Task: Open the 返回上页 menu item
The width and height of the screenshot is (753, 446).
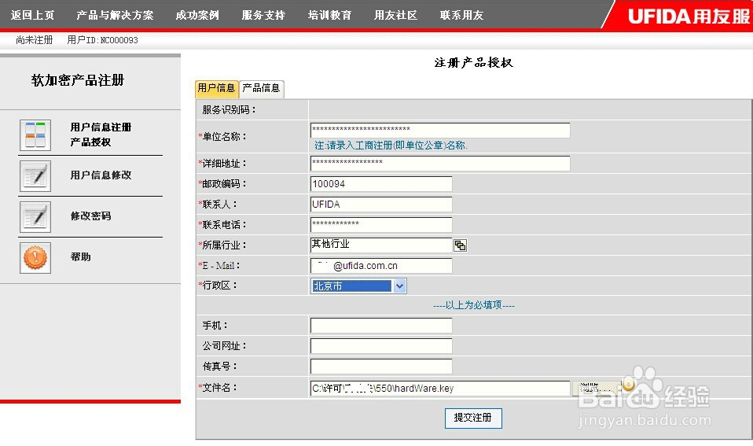Action: point(33,15)
